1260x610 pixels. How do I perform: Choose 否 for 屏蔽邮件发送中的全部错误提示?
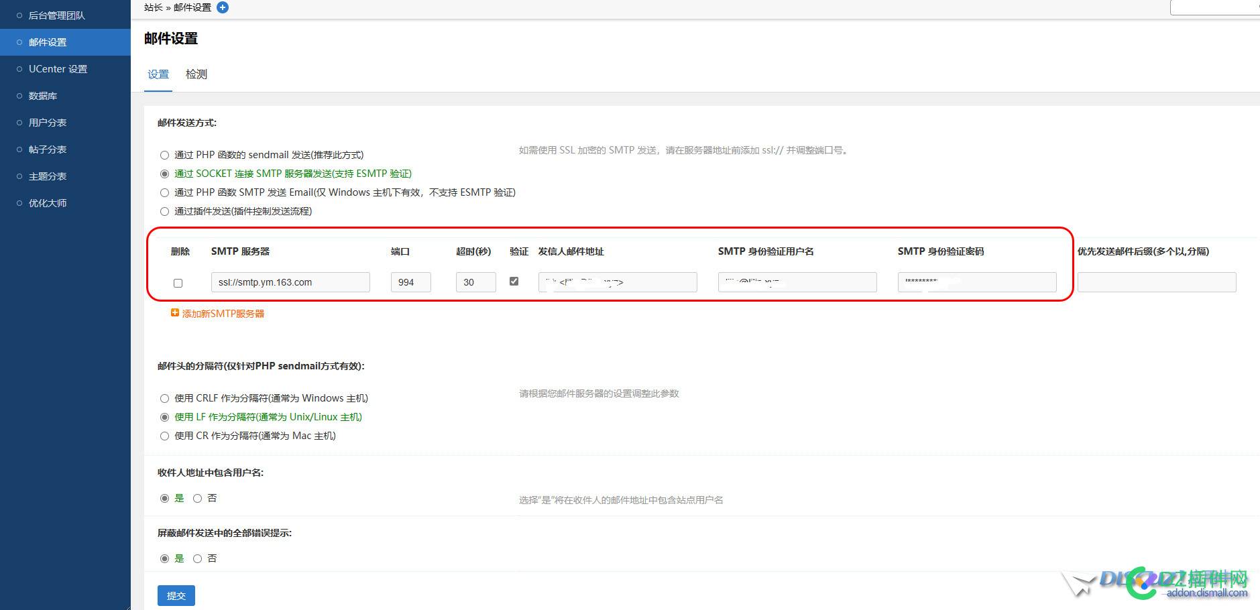197,558
